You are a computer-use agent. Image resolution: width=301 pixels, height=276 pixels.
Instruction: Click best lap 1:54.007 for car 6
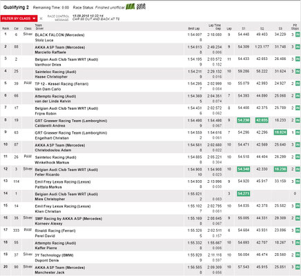195,34
